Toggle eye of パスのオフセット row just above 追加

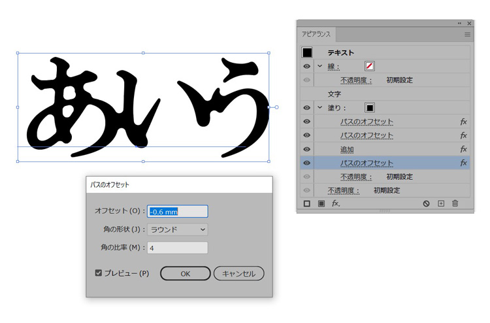(307, 135)
